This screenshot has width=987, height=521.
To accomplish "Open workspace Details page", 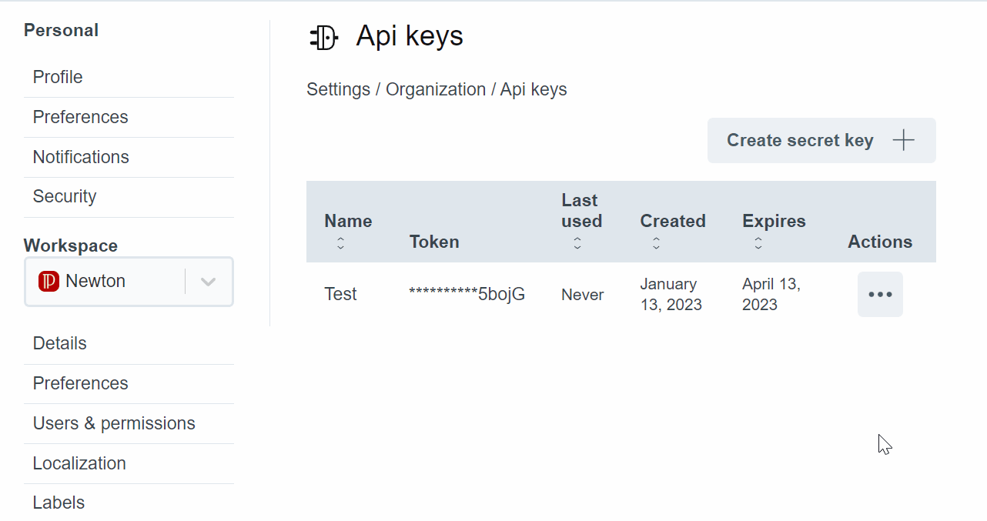I will point(59,343).
